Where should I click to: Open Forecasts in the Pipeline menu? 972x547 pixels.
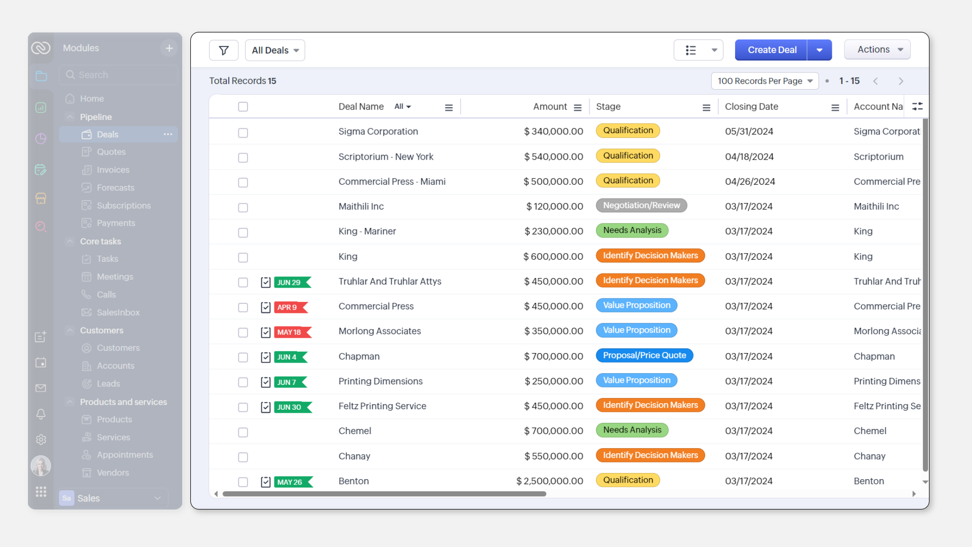point(115,187)
